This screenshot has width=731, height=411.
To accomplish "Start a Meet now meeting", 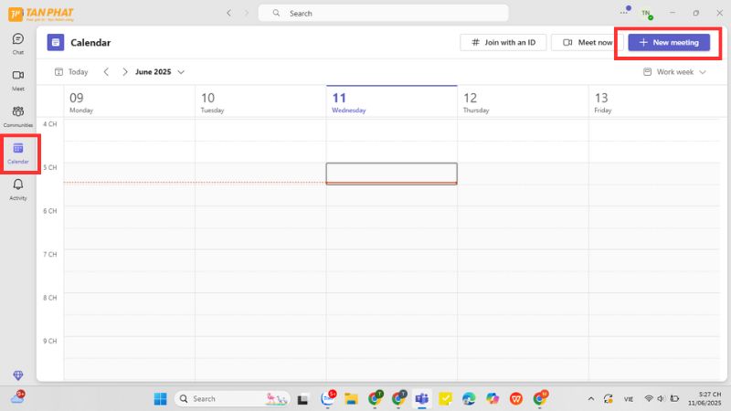I will click(x=587, y=42).
